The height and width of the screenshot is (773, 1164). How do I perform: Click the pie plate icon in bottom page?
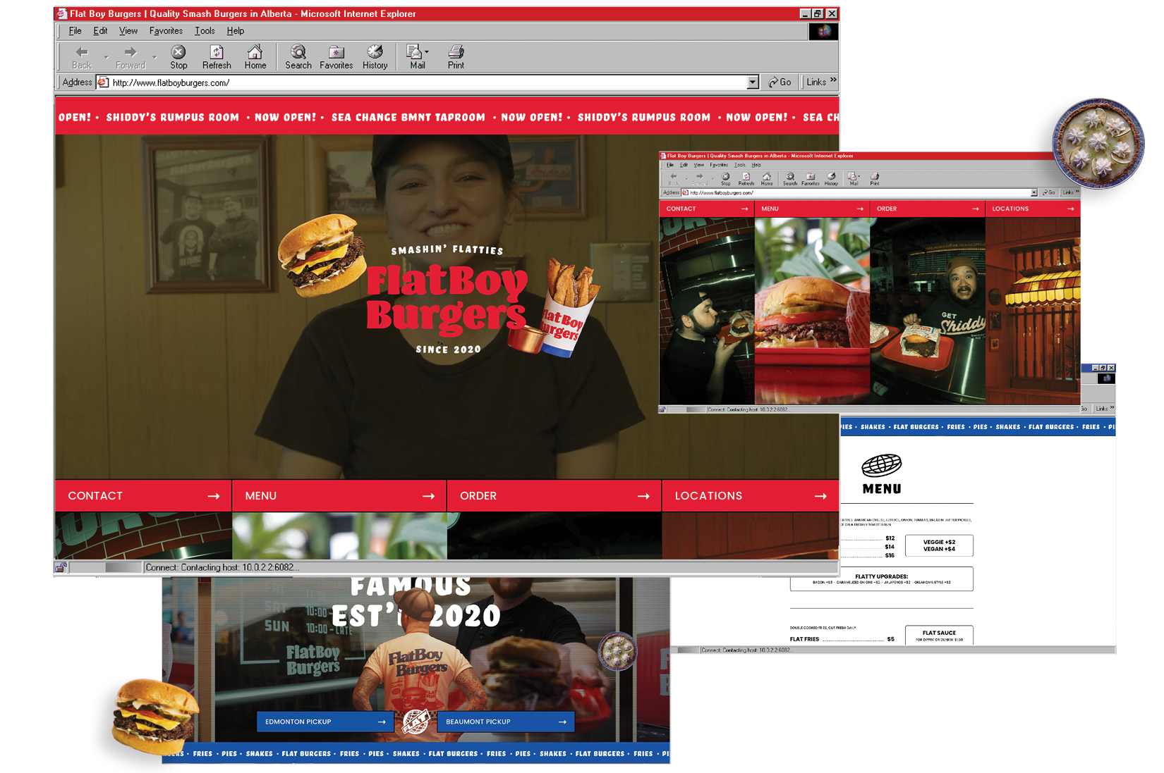617,651
